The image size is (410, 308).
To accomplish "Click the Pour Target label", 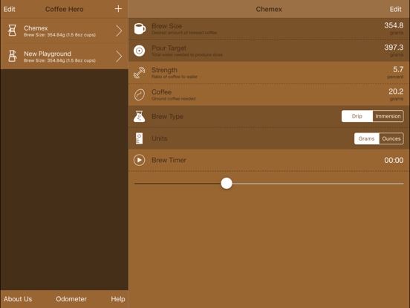I will tap(169, 48).
